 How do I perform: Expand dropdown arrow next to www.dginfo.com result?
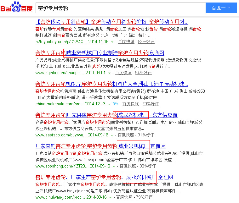pos(109,73)
